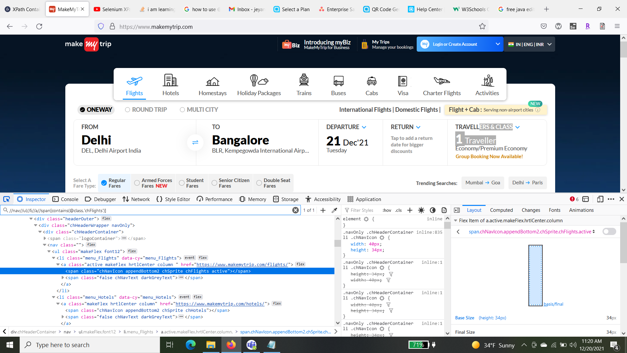Collapse the Flex Item section
Image resolution: width=627 pixels, height=353 pixels.
[x=456, y=221]
